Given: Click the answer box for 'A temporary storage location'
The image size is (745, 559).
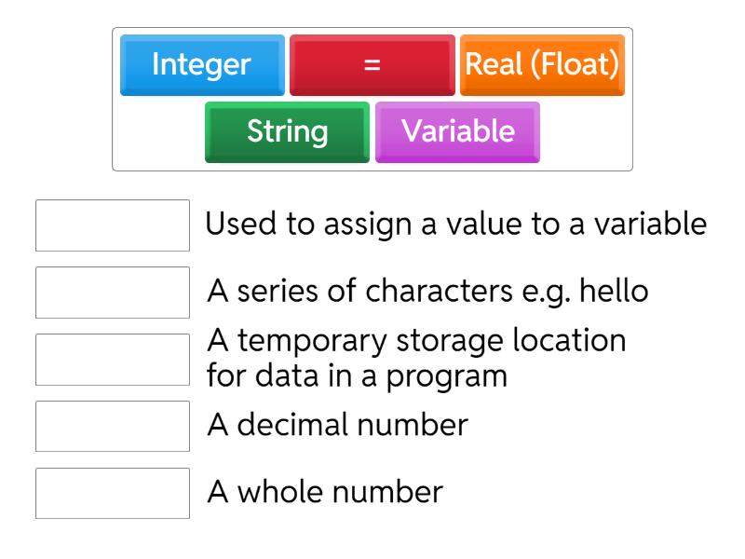Looking at the screenshot, I should [x=112, y=358].
